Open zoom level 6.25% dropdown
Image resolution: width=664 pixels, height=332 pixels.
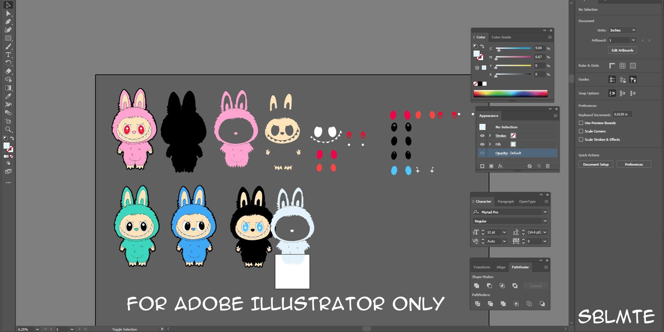coord(37,329)
